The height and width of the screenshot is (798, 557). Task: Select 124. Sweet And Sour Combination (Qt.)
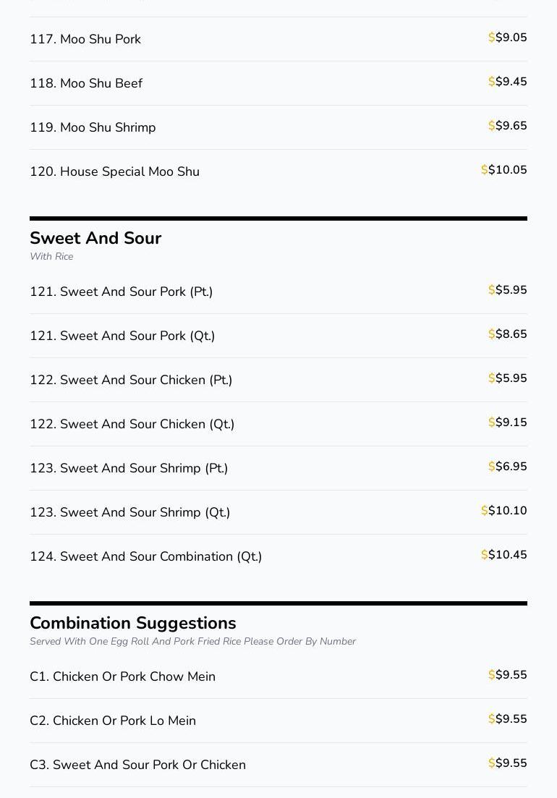[x=145, y=556]
